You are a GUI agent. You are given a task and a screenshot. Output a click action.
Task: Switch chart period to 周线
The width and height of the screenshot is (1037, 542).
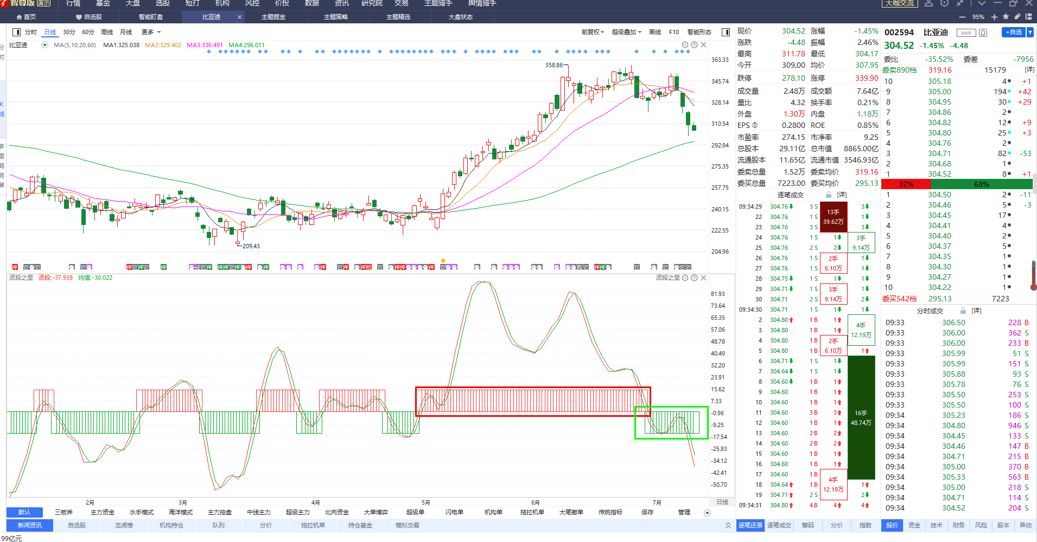pyautogui.click(x=107, y=32)
